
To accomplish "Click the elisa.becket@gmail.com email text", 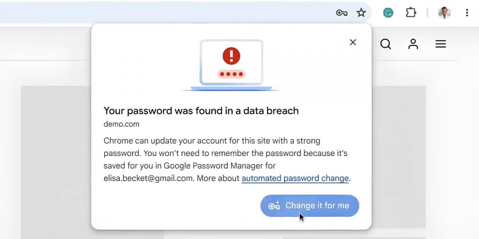I will point(148,178).
